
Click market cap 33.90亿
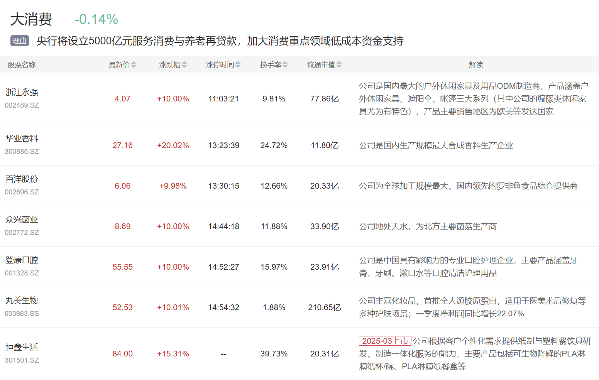coord(325,226)
